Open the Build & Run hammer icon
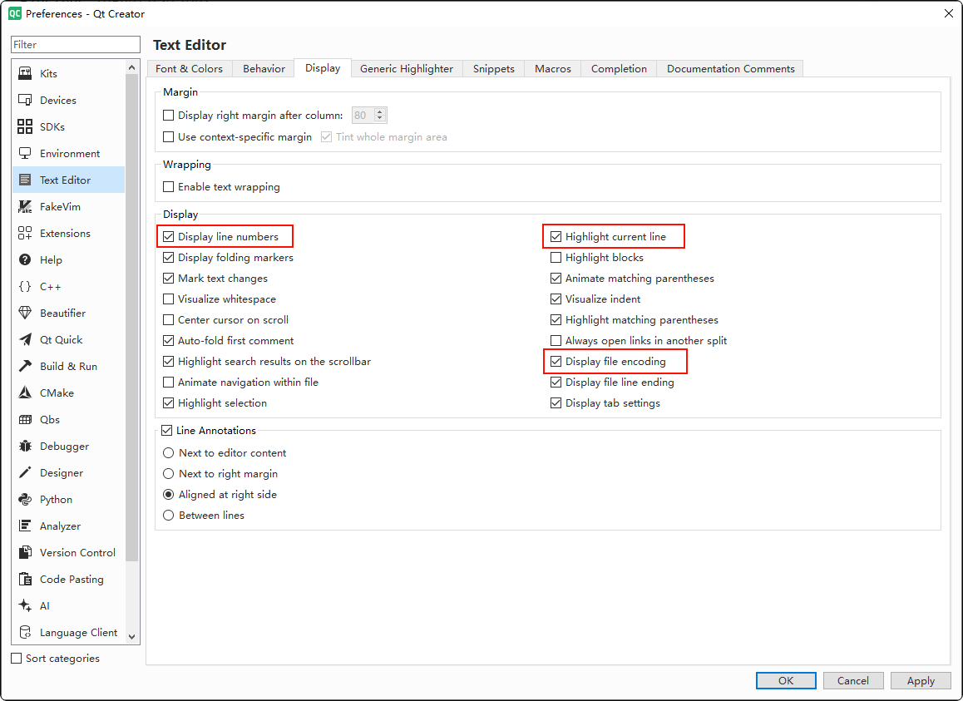The height and width of the screenshot is (701, 963). point(25,367)
